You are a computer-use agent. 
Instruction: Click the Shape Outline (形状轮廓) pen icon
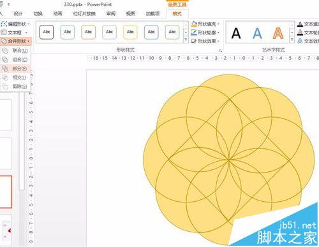pyautogui.click(x=194, y=32)
